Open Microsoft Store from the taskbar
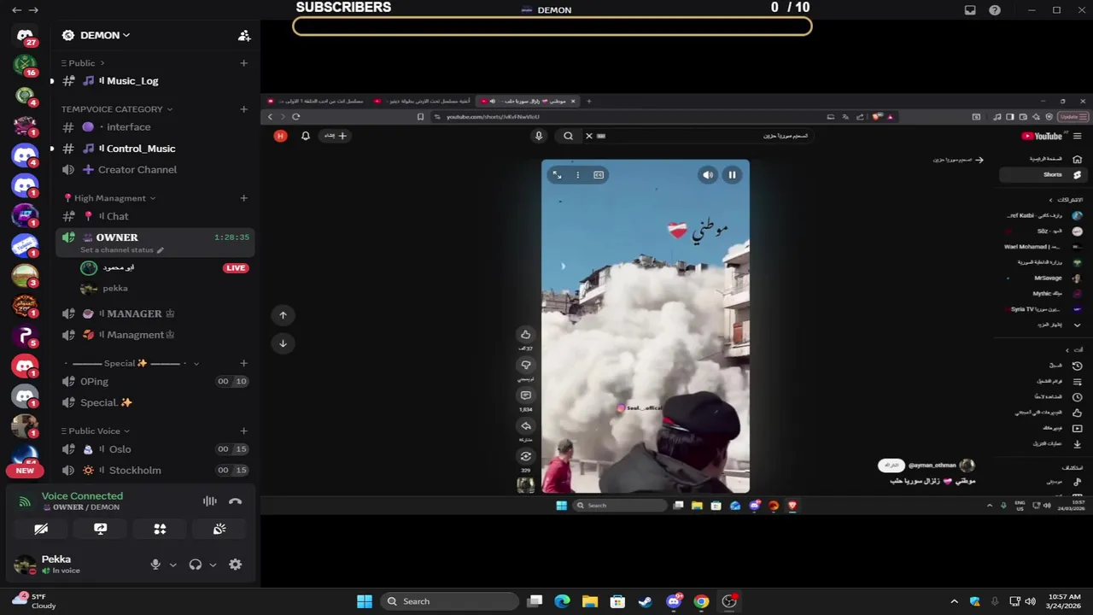The width and height of the screenshot is (1093, 615). click(x=617, y=601)
